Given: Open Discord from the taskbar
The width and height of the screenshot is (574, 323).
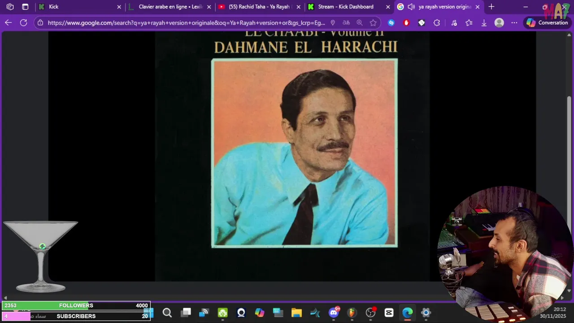Looking at the screenshot, I should click(334, 313).
